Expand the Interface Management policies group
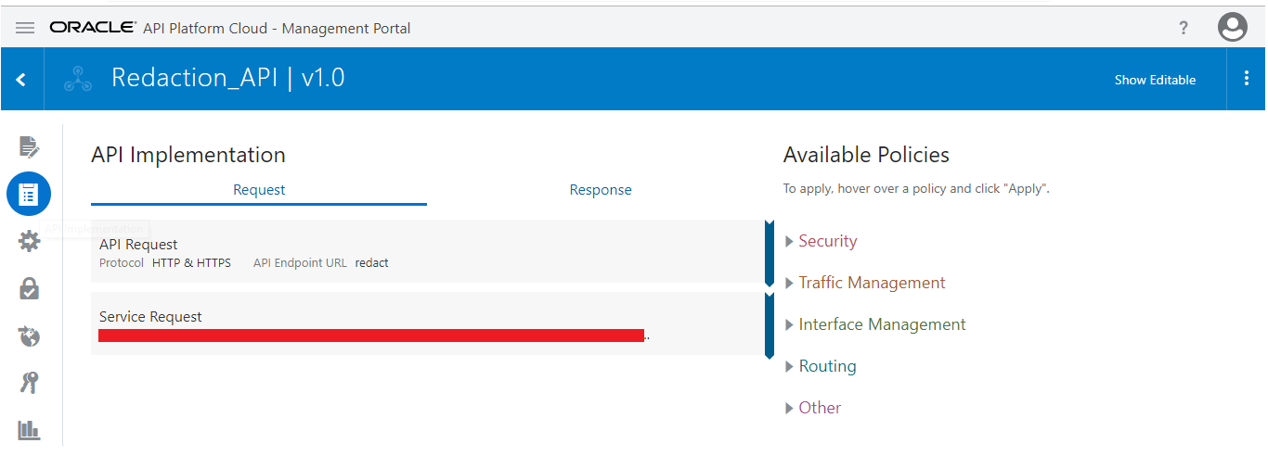Image resolution: width=1268 pixels, height=456 pixels. 875,324
